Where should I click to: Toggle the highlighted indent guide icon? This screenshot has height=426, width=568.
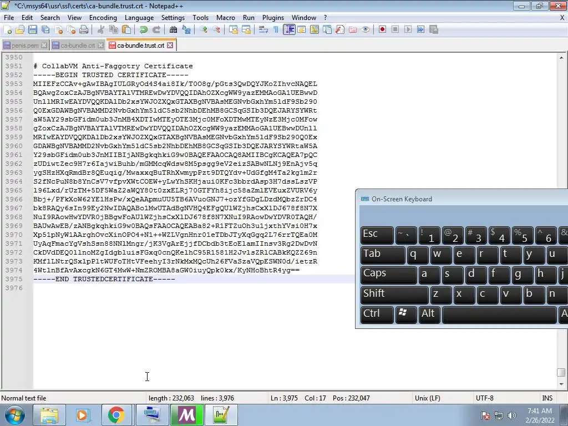pos(289,30)
